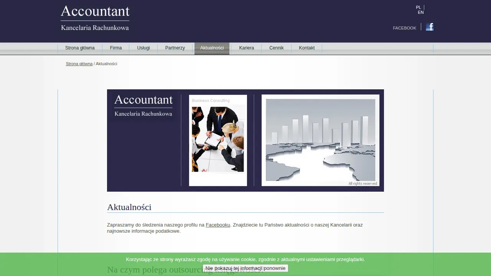Open the Kariera page
Screen dimensions: 491x276
click(246, 48)
